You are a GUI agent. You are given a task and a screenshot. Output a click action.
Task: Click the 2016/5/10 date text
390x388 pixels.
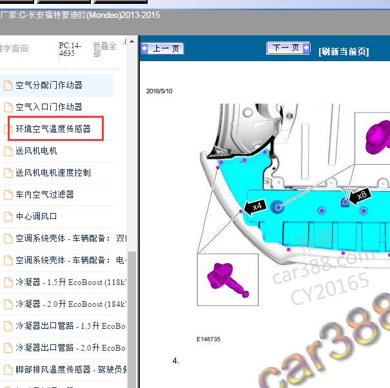(x=159, y=91)
